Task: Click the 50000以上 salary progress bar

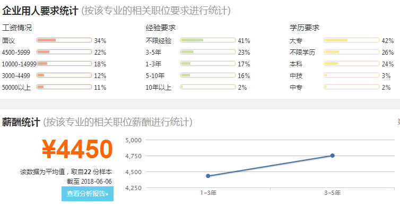Action: click(x=64, y=87)
